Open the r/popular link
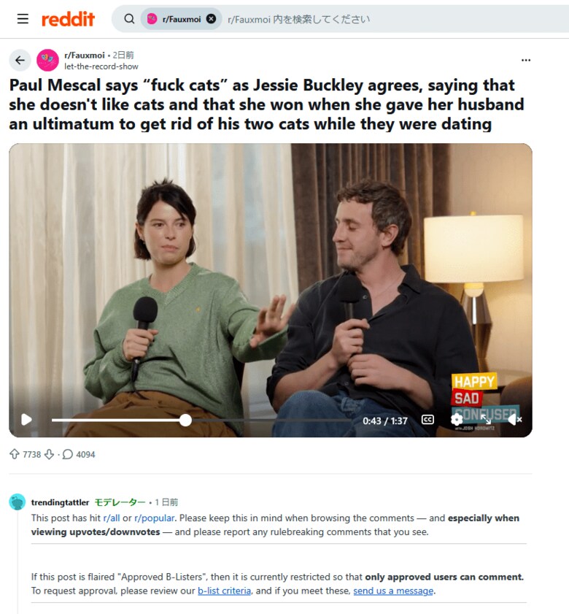The image size is (569, 614). pos(154,518)
